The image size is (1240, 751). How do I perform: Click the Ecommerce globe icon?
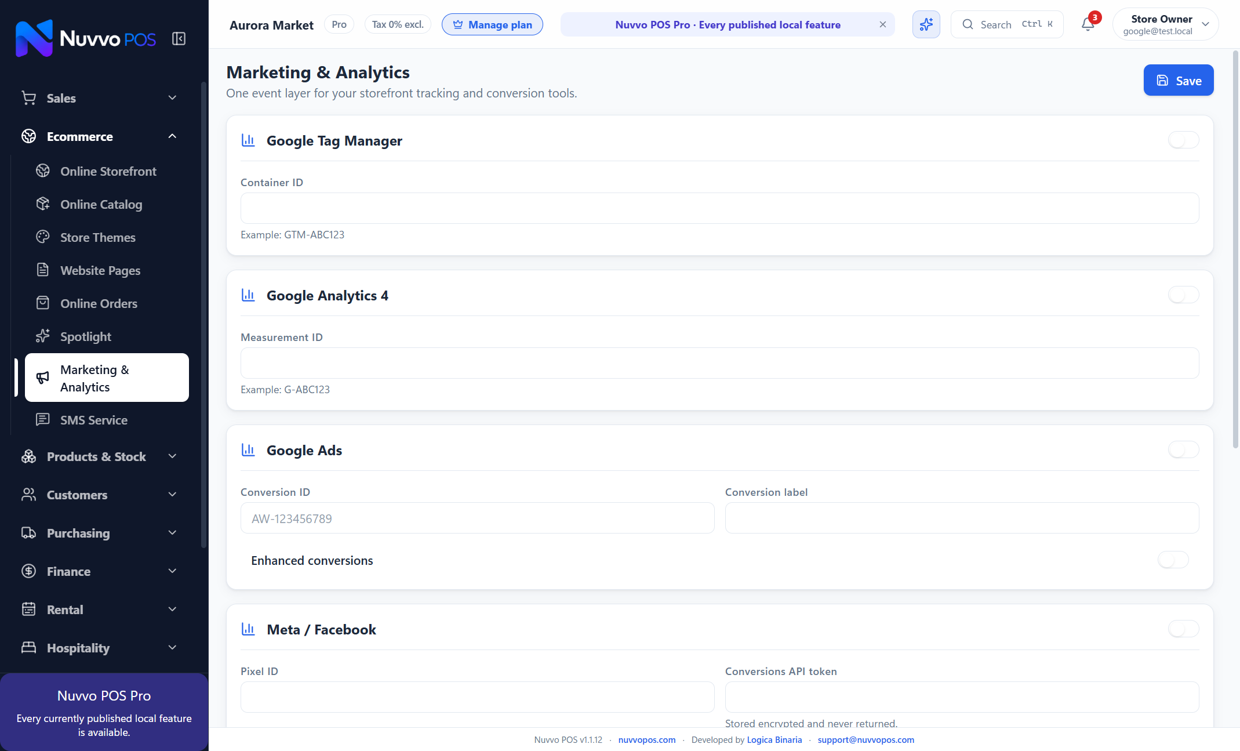pos(29,136)
